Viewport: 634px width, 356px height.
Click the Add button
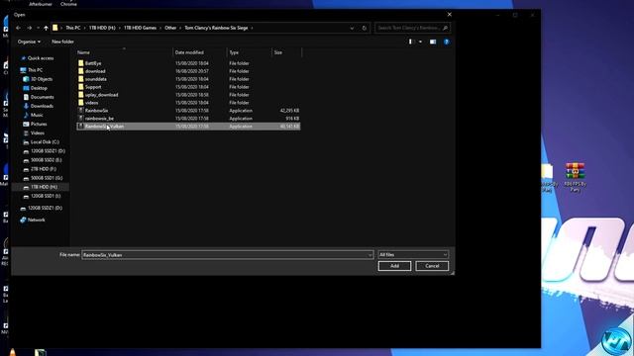click(x=394, y=266)
